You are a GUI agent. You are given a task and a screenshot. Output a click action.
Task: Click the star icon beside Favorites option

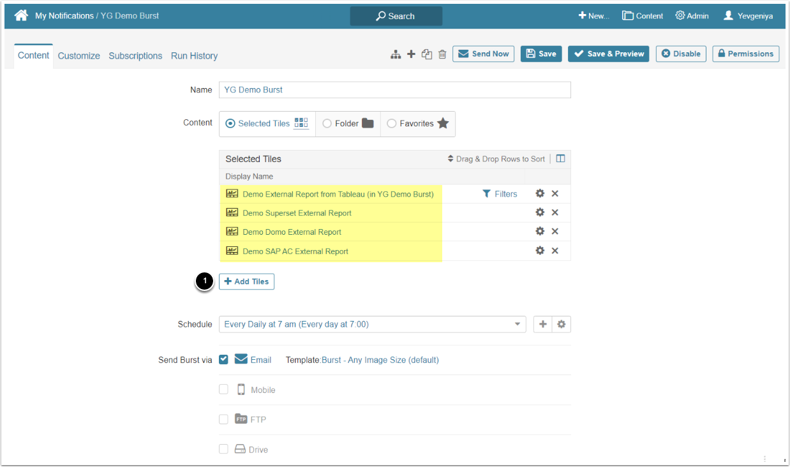point(443,123)
